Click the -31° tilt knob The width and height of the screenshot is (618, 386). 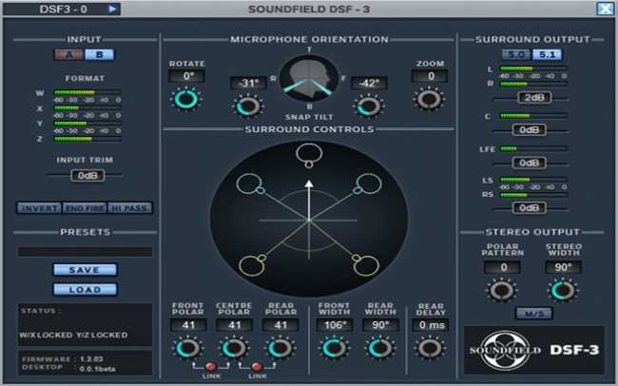(248, 106)
